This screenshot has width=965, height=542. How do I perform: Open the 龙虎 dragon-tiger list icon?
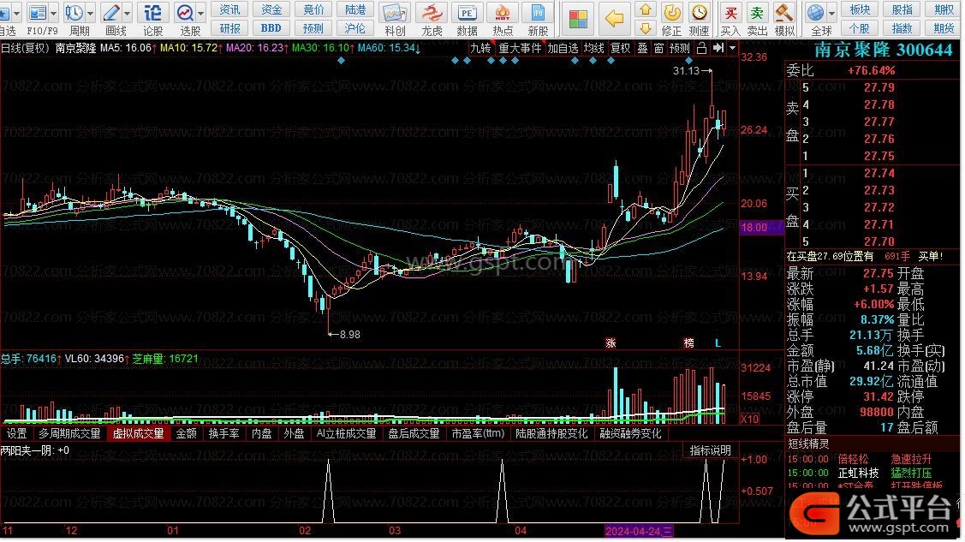[432, 12]
